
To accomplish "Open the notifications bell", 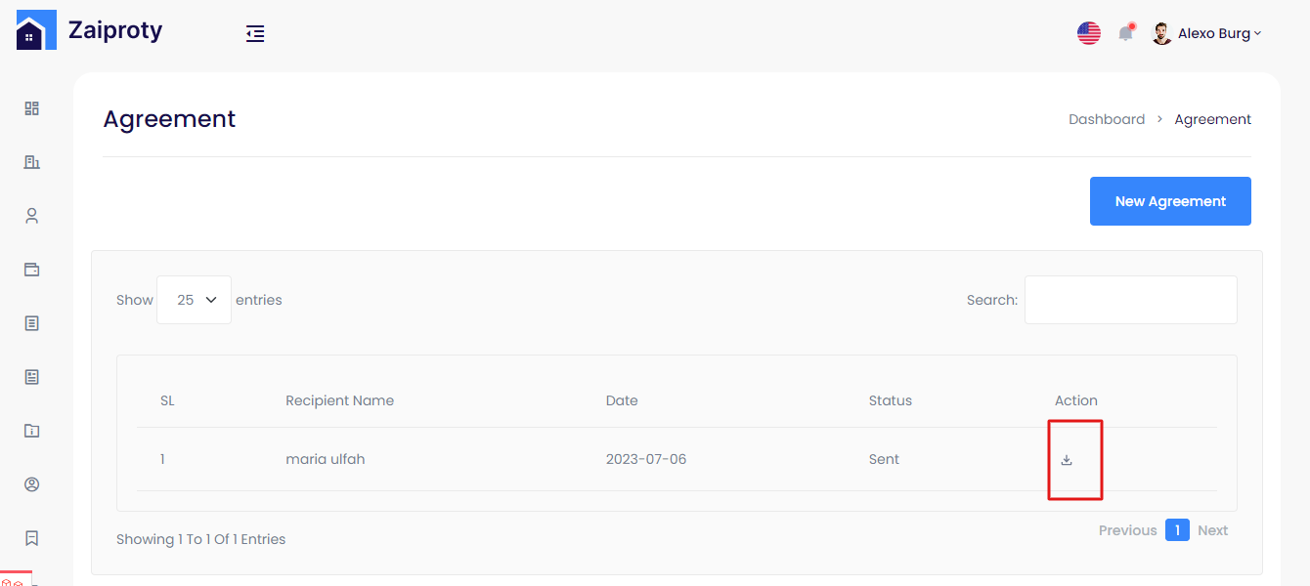I will click(1126, 33).
